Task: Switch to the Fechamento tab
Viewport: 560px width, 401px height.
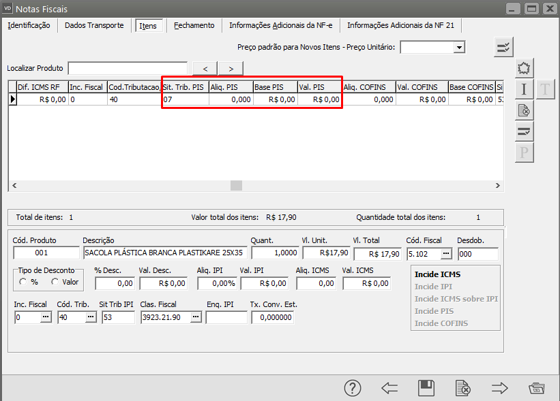Action: [194, 25]
